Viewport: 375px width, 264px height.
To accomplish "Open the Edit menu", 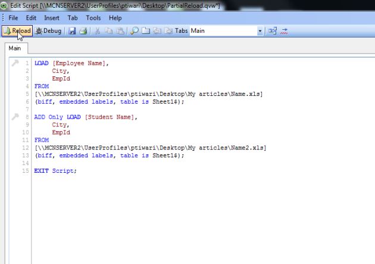I will pyautogui.click(x=31, y=18).
